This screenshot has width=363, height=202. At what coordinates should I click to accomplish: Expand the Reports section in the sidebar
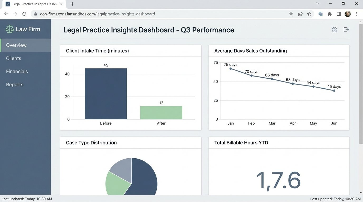click(x=15, y=84)
